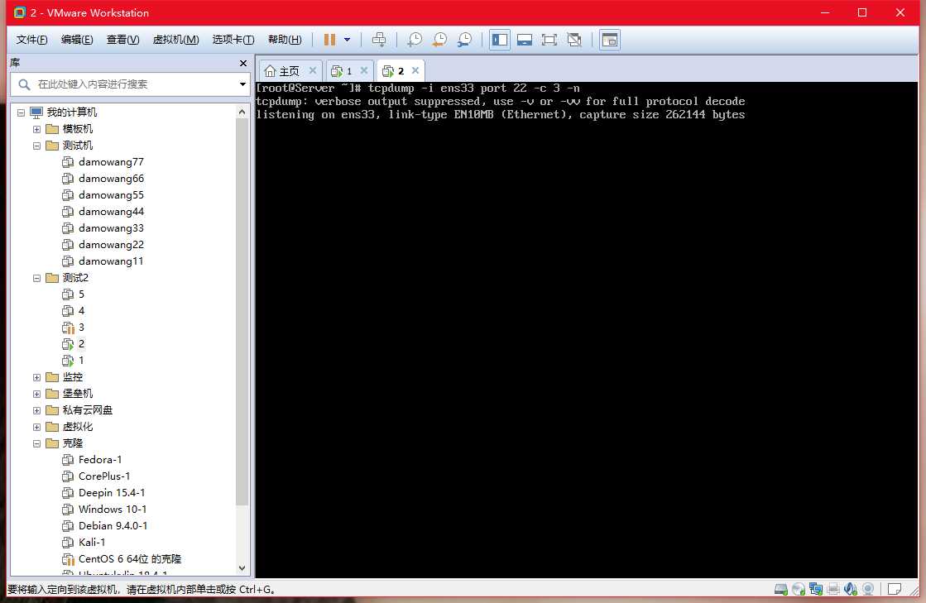Expand the 模板机 folder
The width and height of the screenshot is (926, 603).
[36, 129]
